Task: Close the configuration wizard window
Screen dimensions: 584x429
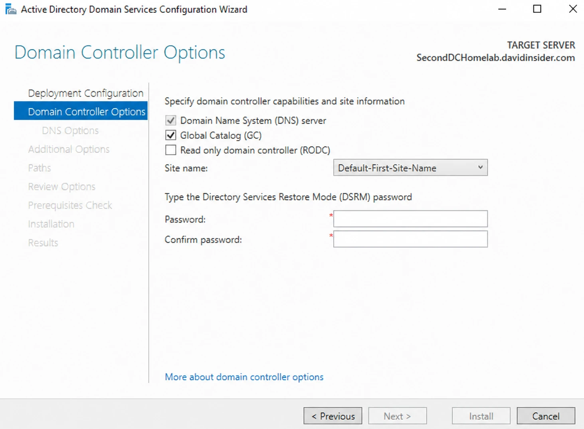Action: (x=573, y=9)
